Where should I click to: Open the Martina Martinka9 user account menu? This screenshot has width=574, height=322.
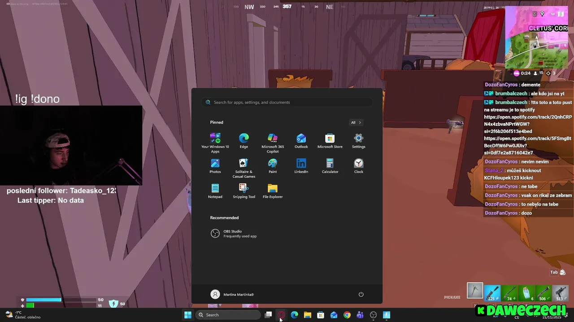[x=232, y=294]
